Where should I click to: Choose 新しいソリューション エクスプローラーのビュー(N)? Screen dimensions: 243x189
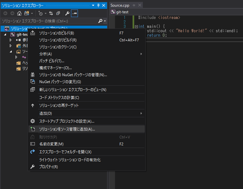(x=86, y=90)
